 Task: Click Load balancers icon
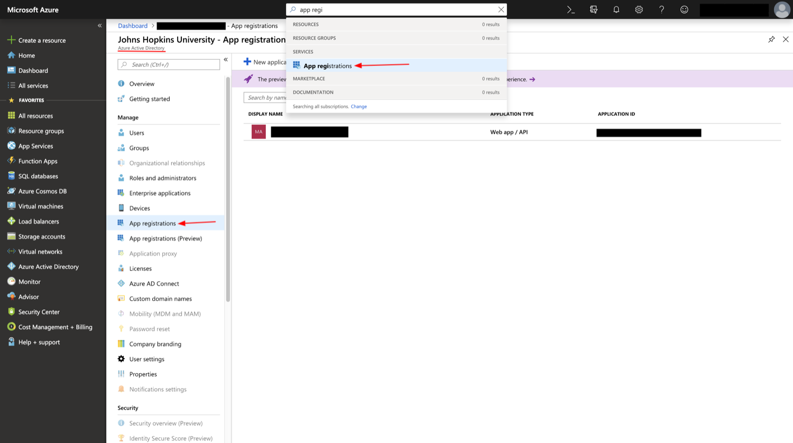11,221
